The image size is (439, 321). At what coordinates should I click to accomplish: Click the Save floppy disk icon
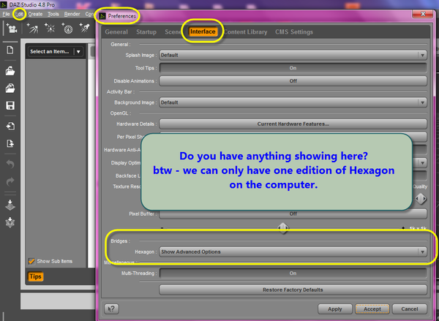pyautogui.click(x=10, y=105)
